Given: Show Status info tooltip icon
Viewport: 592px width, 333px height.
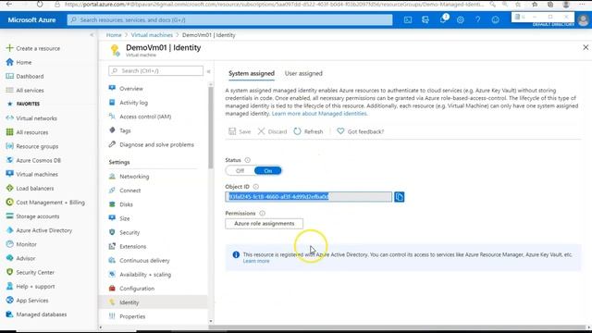Looking at the screenshot, I should [247, 160].
